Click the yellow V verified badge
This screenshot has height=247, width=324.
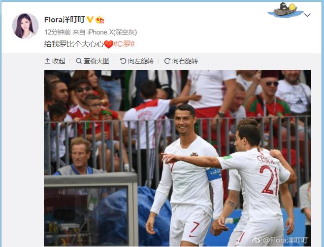[x=90, y=19]
